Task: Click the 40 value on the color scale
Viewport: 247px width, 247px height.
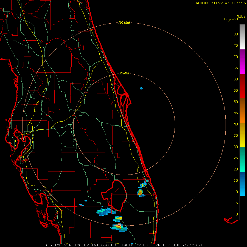Action: [x=236, y=124]
